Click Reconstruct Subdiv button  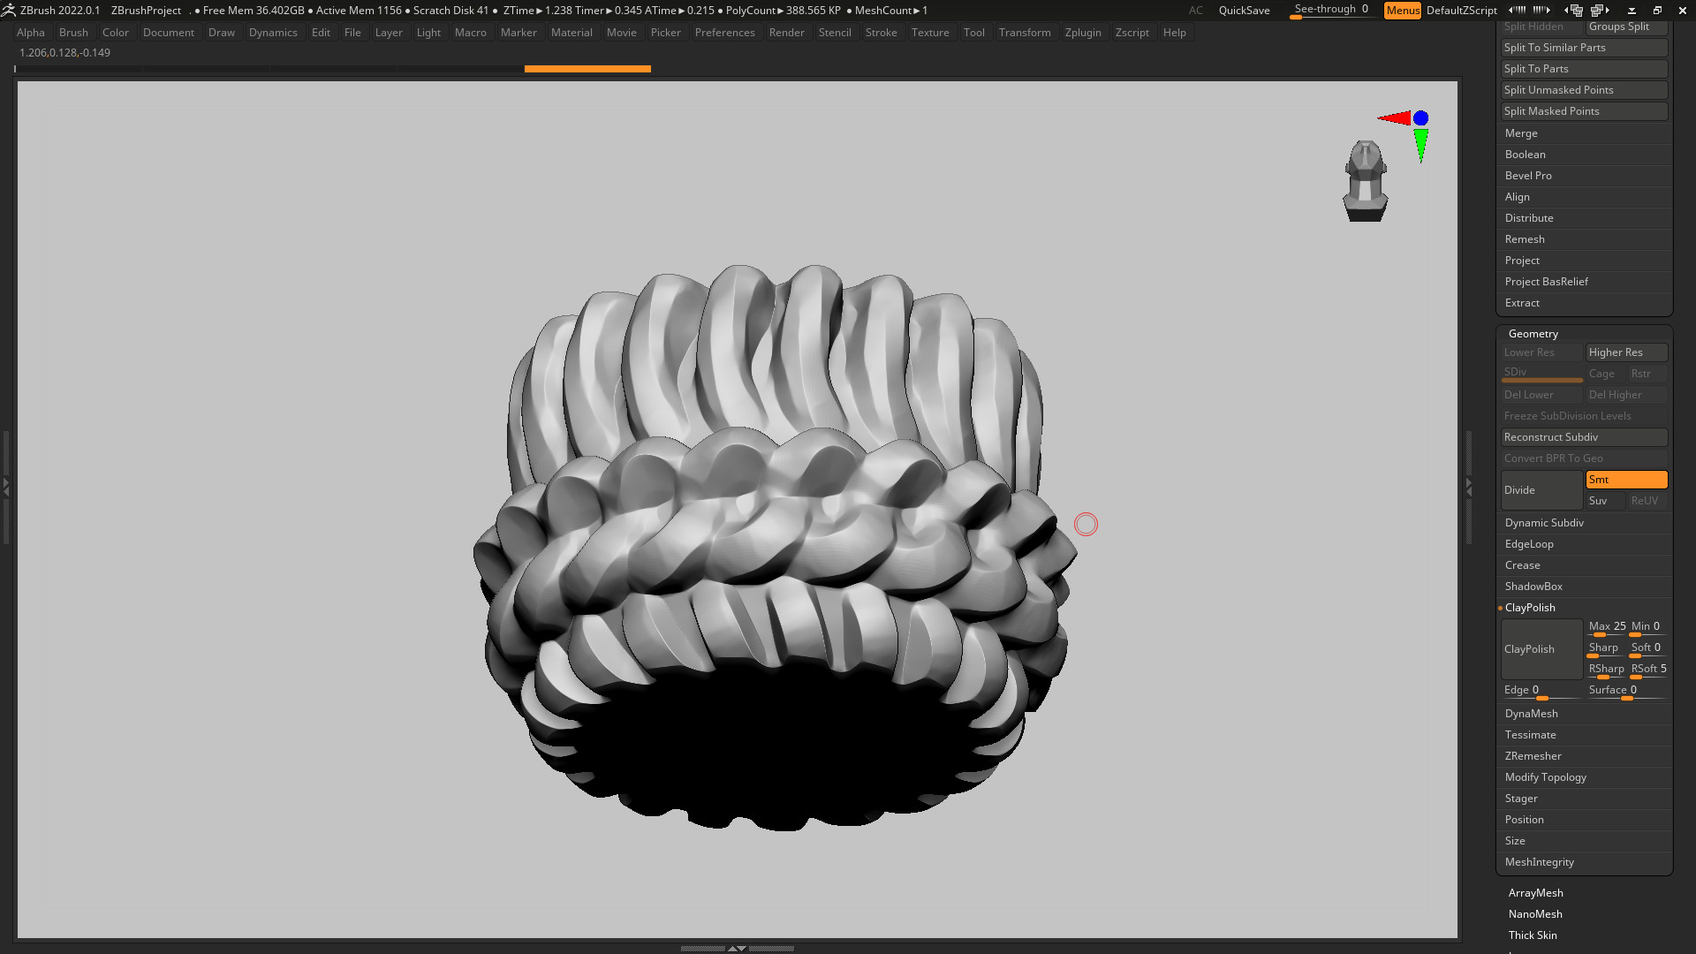pos(1584,437)
